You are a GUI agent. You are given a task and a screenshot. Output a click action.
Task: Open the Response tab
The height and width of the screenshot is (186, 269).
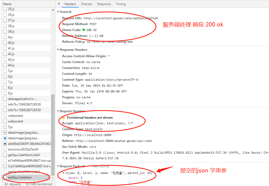tap(104, 4)
